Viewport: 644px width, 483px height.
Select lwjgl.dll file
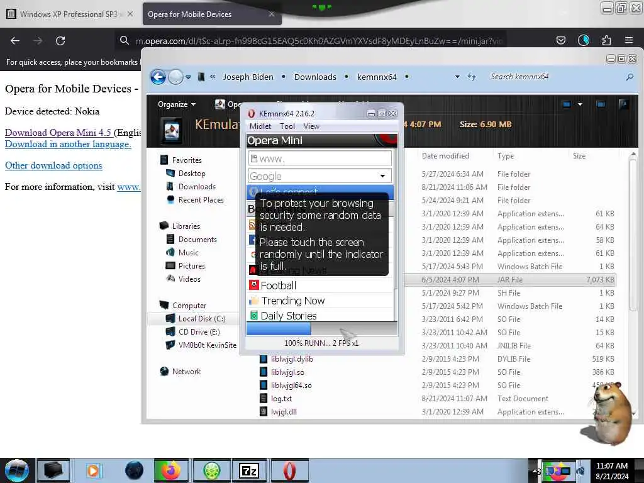[x=284, y=411]
